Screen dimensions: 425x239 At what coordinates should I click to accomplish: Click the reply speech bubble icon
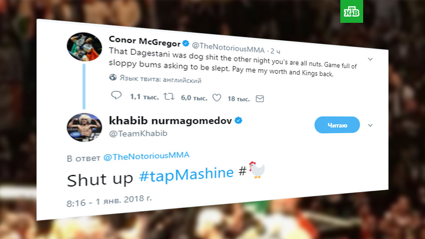pyautogui.click(x=117, y=95)
